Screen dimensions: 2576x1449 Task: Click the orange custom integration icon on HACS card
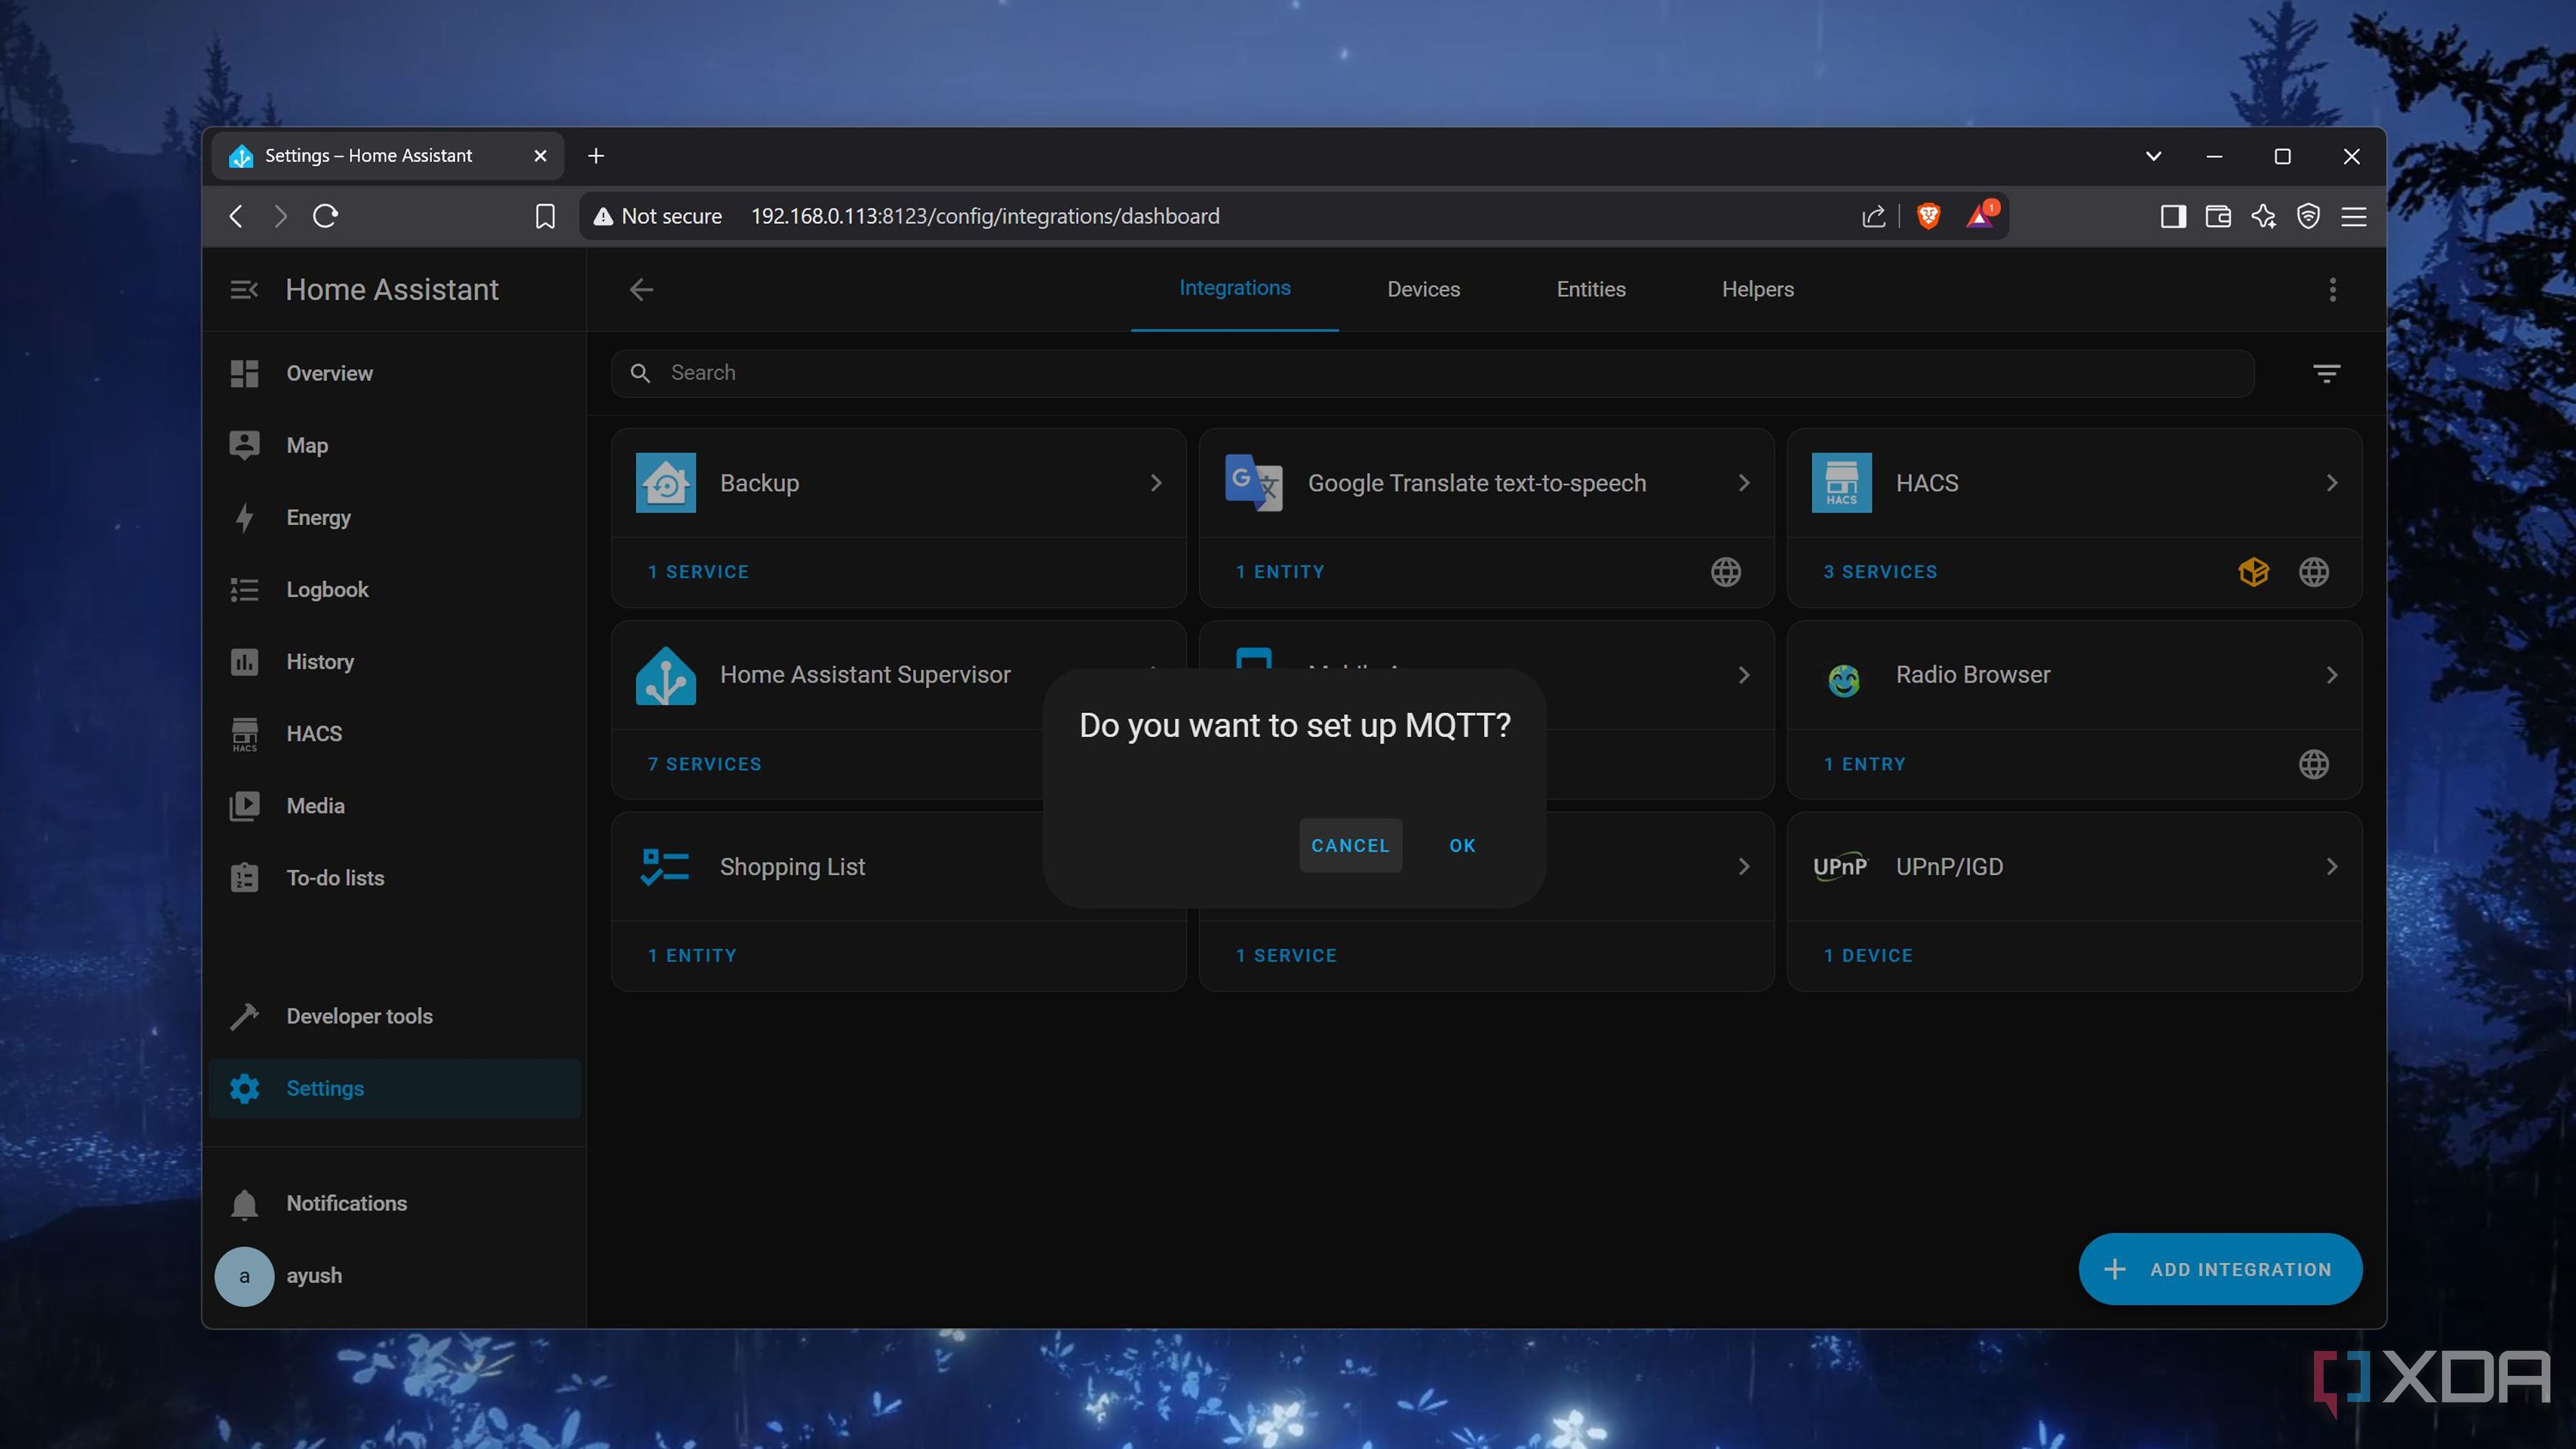click(x=2253, y=572)
